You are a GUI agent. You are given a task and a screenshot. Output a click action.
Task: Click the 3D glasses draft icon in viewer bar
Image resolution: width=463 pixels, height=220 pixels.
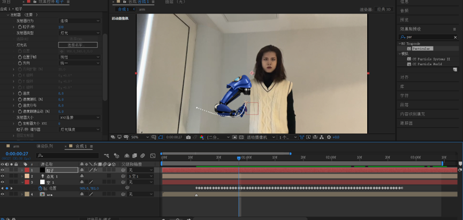(126, 137)
